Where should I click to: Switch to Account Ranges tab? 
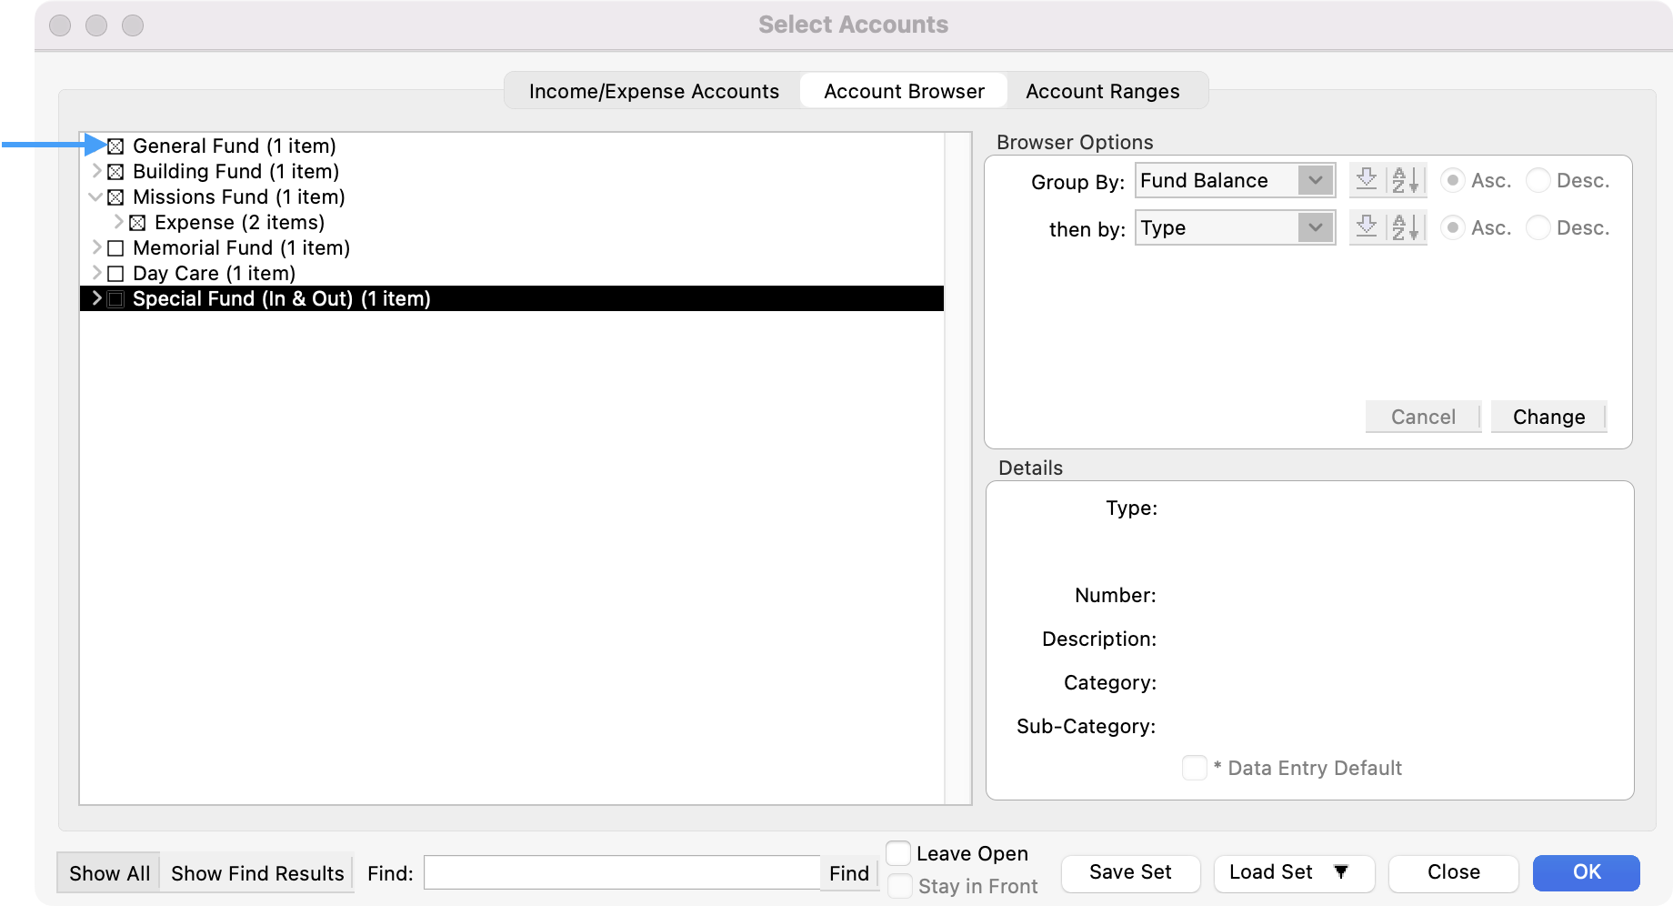1102,91
